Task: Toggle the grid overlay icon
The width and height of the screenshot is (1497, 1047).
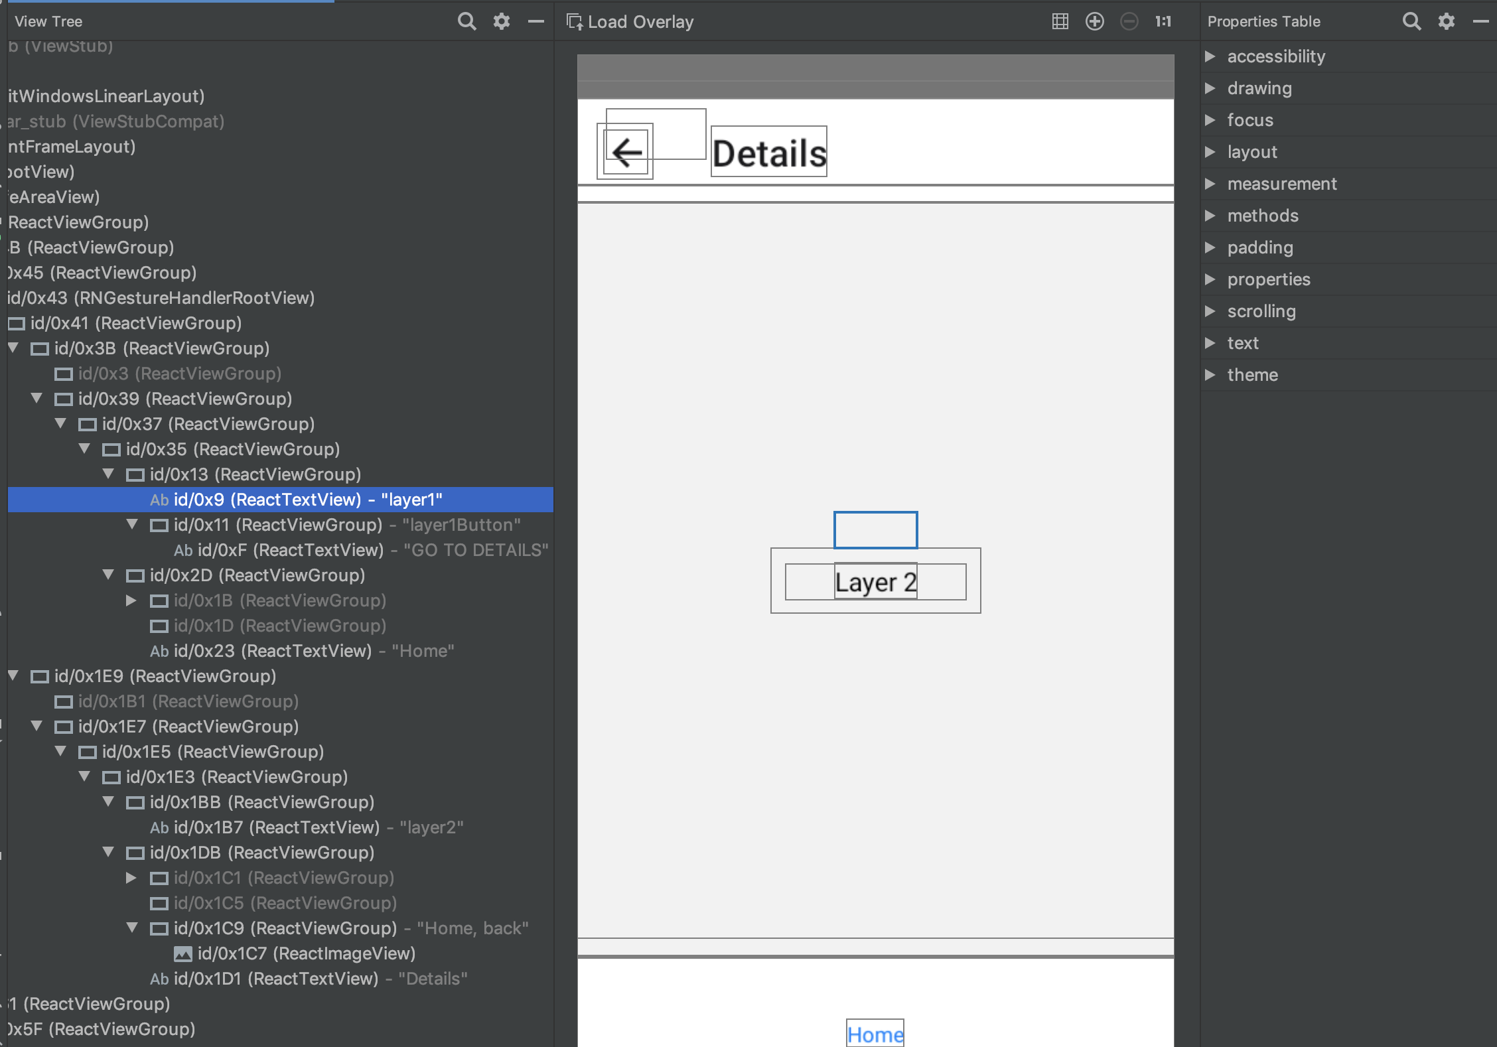Action: pyautogui.click(x=1059, y=21)
